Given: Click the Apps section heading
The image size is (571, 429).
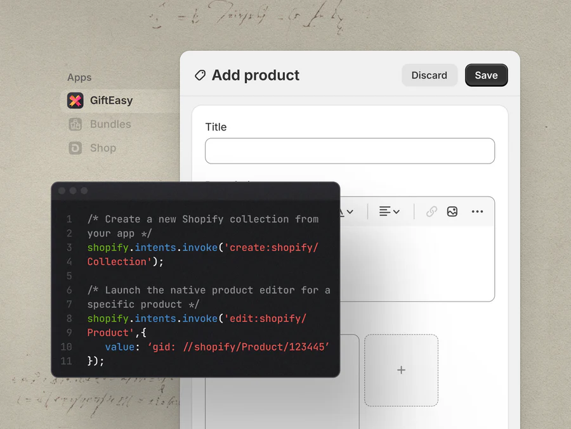Looking at the screenshot, I should click(79, 77).
